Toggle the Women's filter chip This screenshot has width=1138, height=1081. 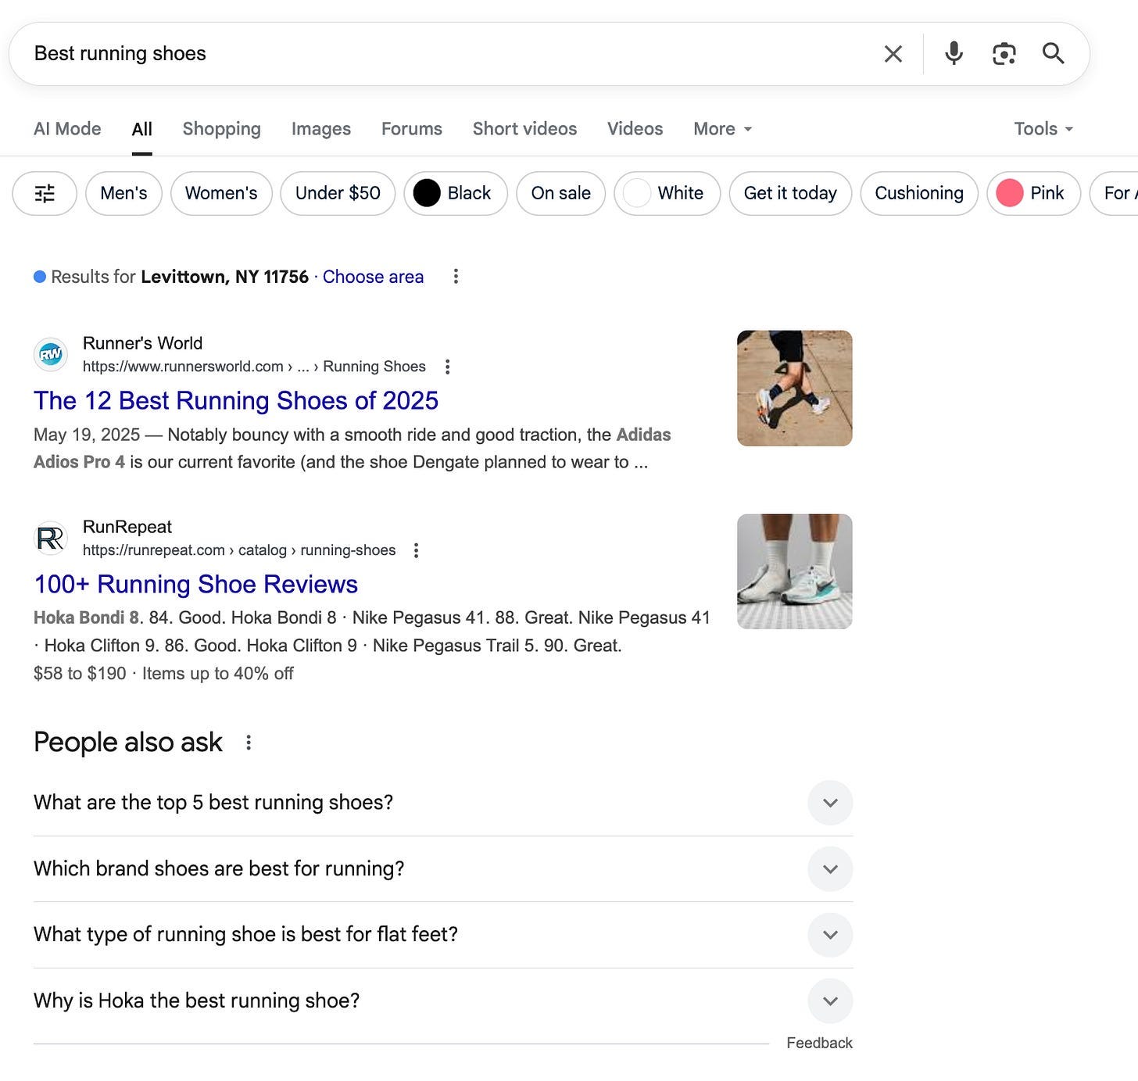click(x=221, y=193)
